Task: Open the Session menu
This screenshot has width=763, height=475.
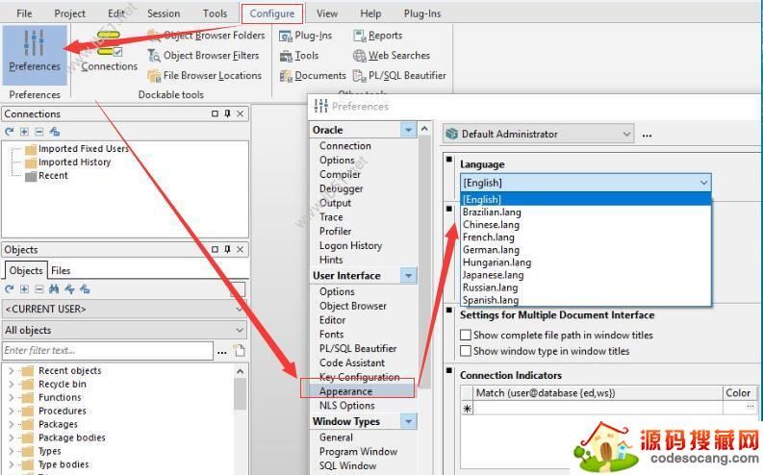Action: pyautogui.click(x=164, y=13)
